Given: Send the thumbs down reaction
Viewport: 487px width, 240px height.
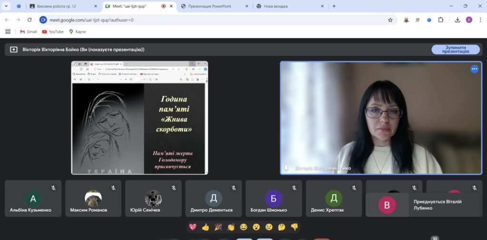Looking at the screenshot, I should (x=294, y=227).
